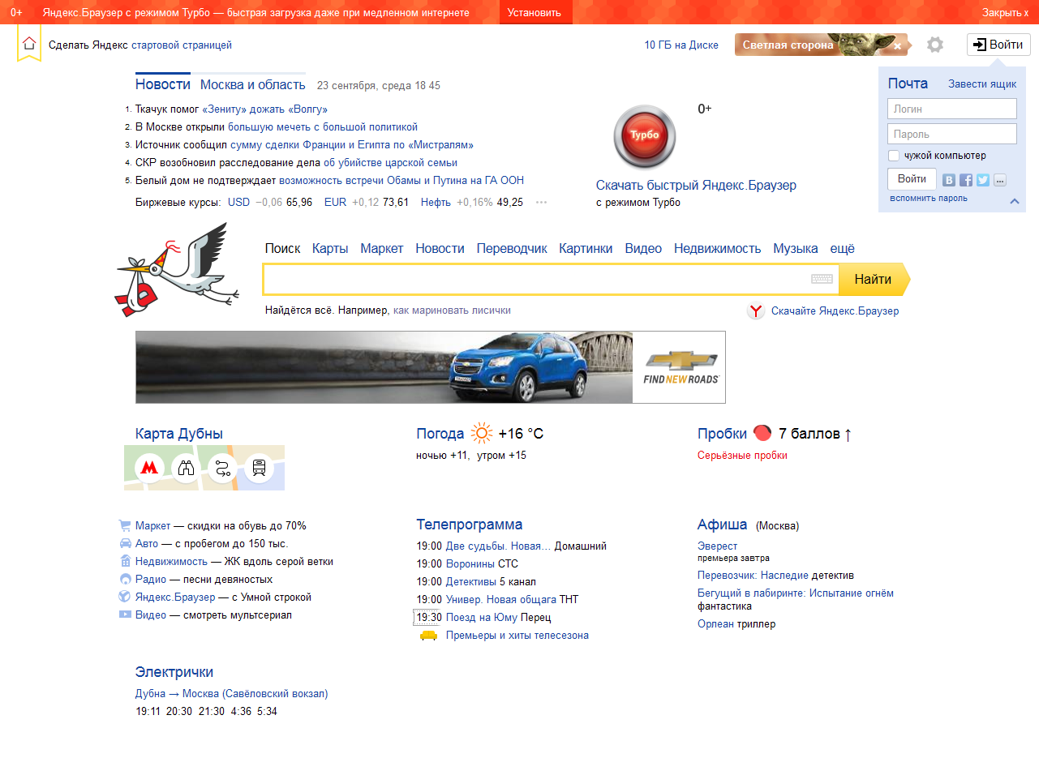
Task: Open the metro map icon
Action: click(x=149, y=468)
